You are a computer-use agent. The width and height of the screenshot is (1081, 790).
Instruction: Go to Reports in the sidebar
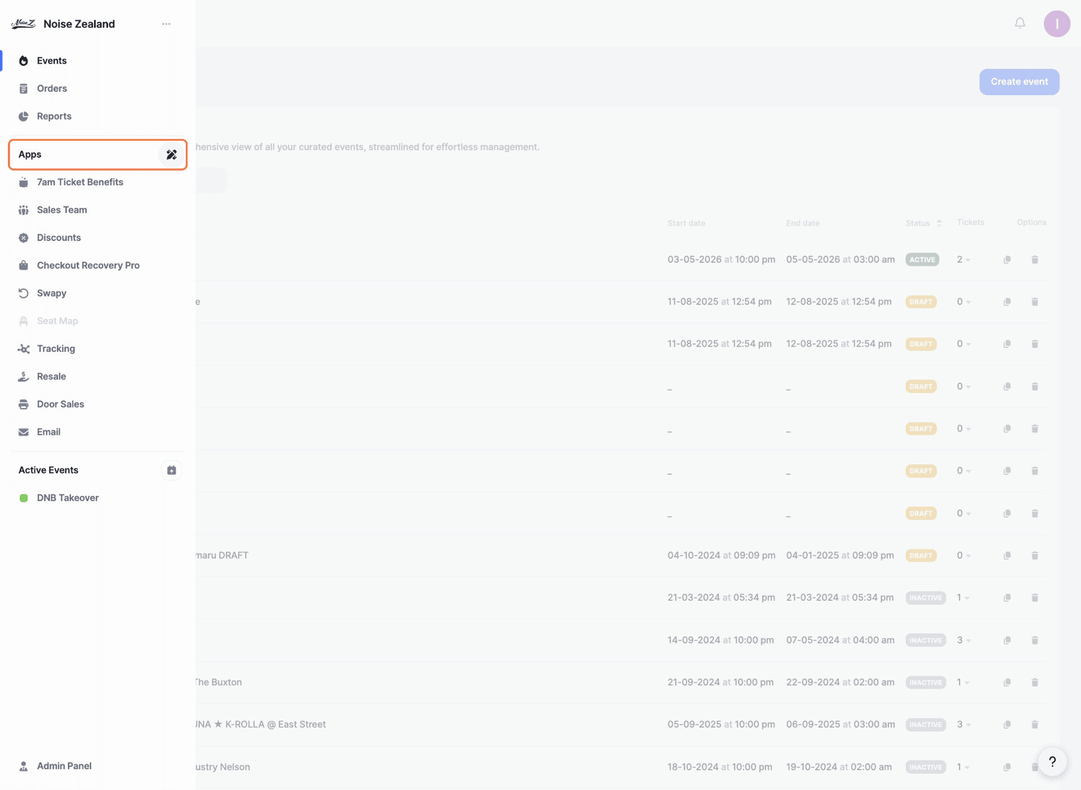tap(54, 116)
